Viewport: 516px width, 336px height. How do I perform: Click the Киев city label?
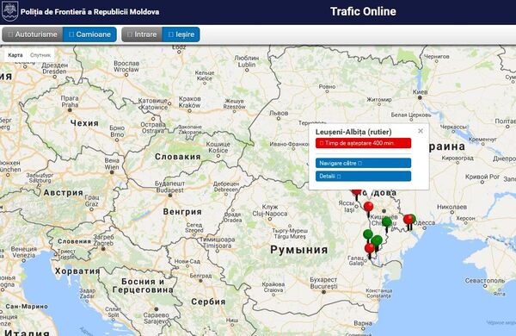(420, 91)
